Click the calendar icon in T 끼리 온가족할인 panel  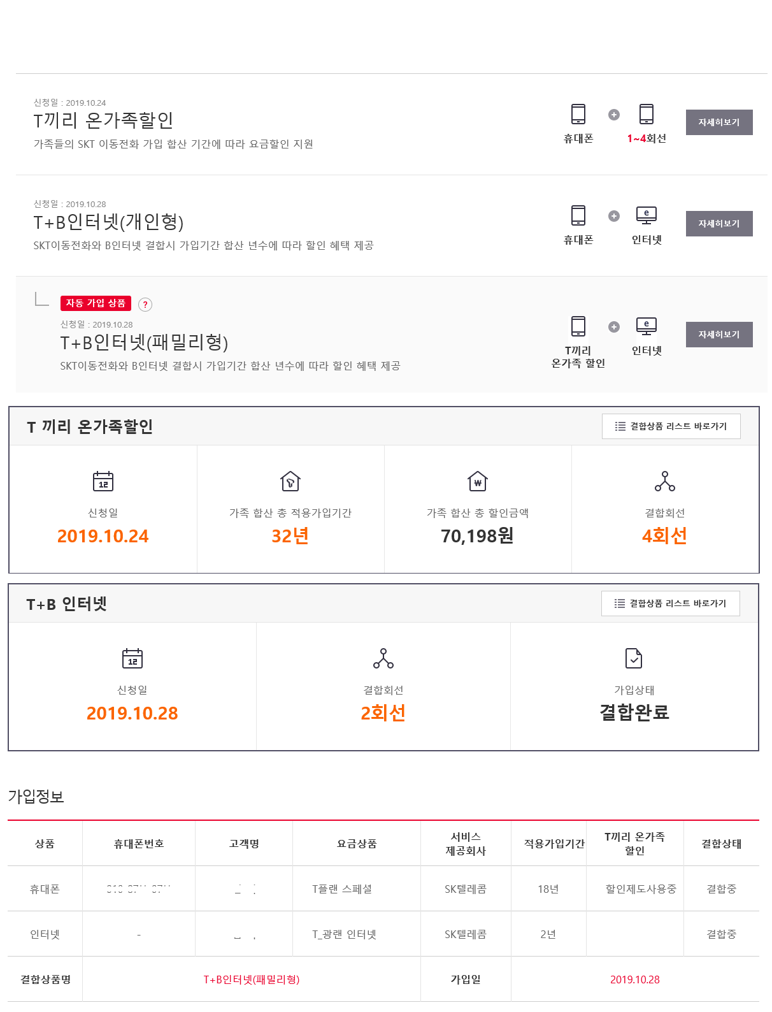(103, 482)
